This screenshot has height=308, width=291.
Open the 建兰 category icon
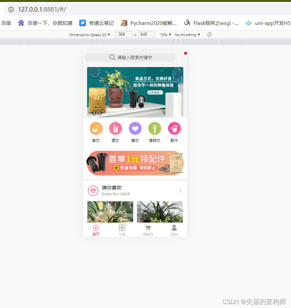[115, 128]
